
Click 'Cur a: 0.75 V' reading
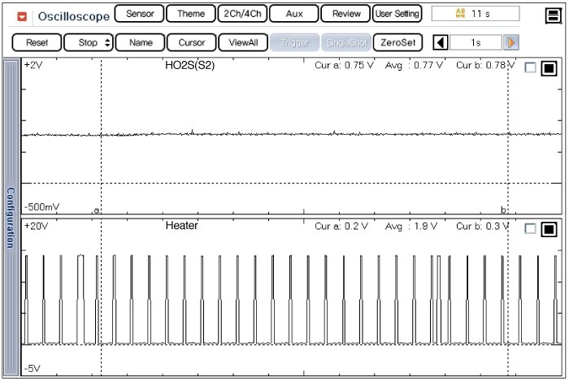(x=344, y=65)
